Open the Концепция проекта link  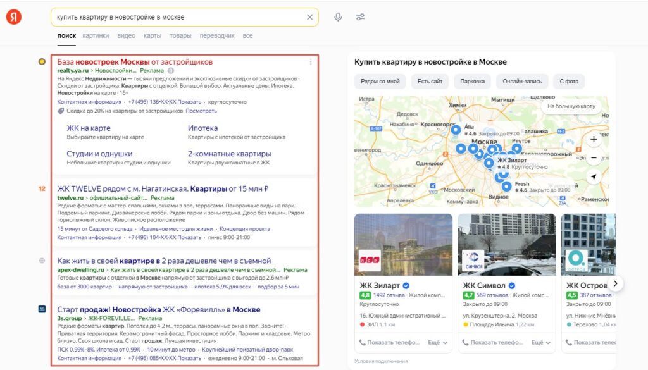point(245,229)
